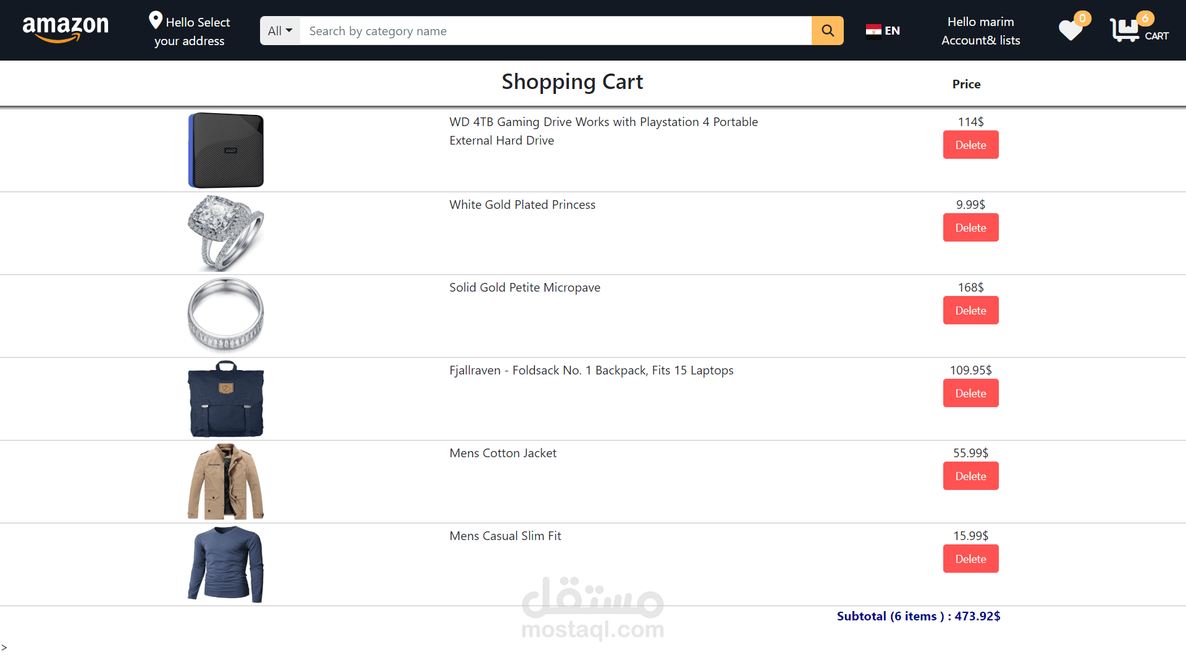1186x655 pixels.
Task: Delete the Mens Casual Slim Fit item
Action: click(x=970, y=559)
